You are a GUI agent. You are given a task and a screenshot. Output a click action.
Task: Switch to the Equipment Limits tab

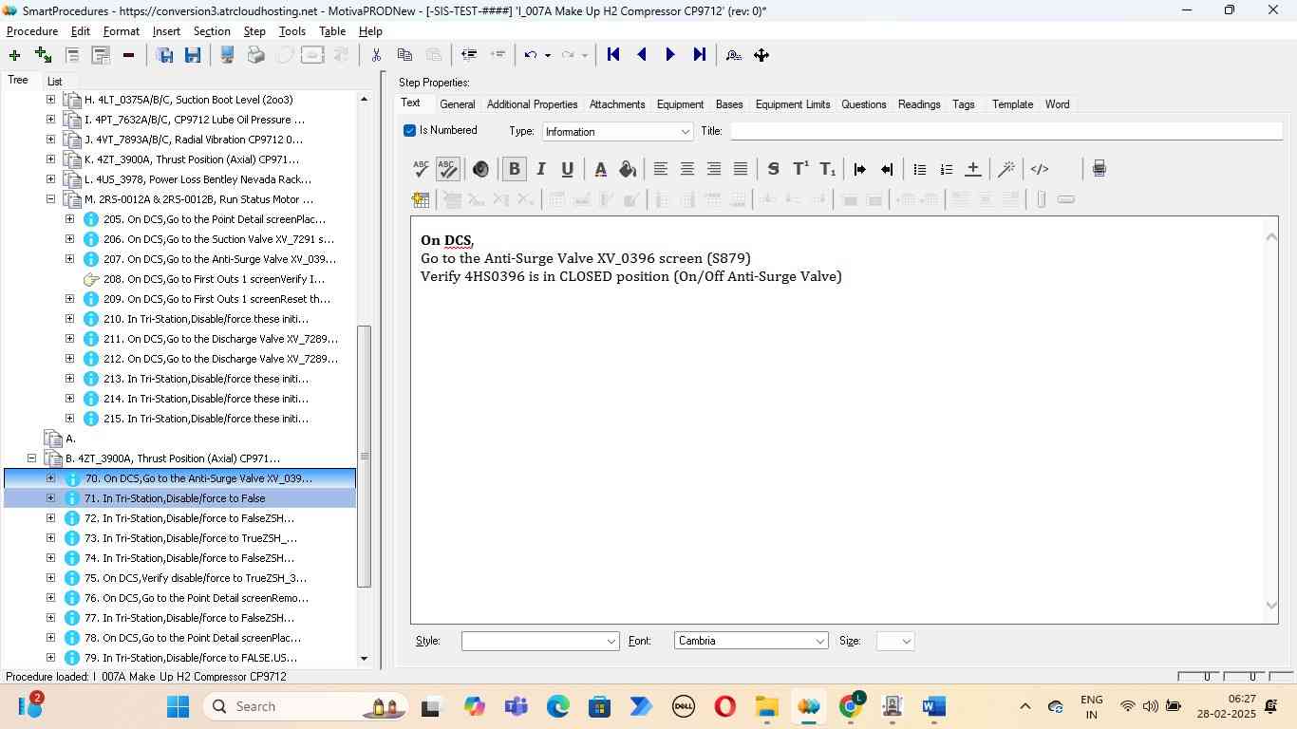tap(793, 104)
